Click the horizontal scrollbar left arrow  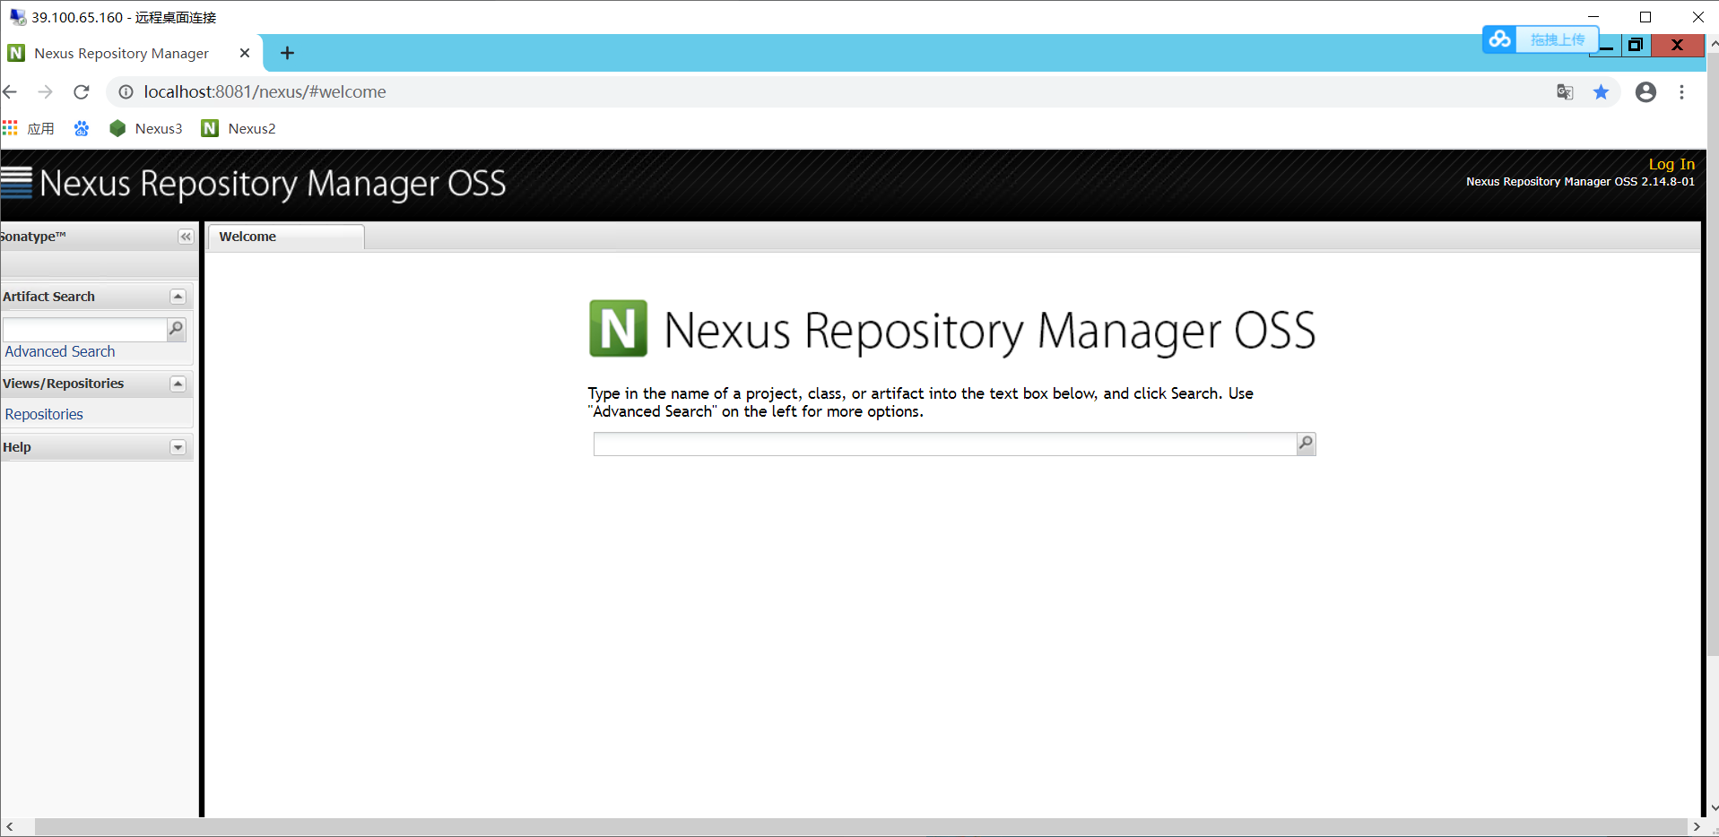10,826
